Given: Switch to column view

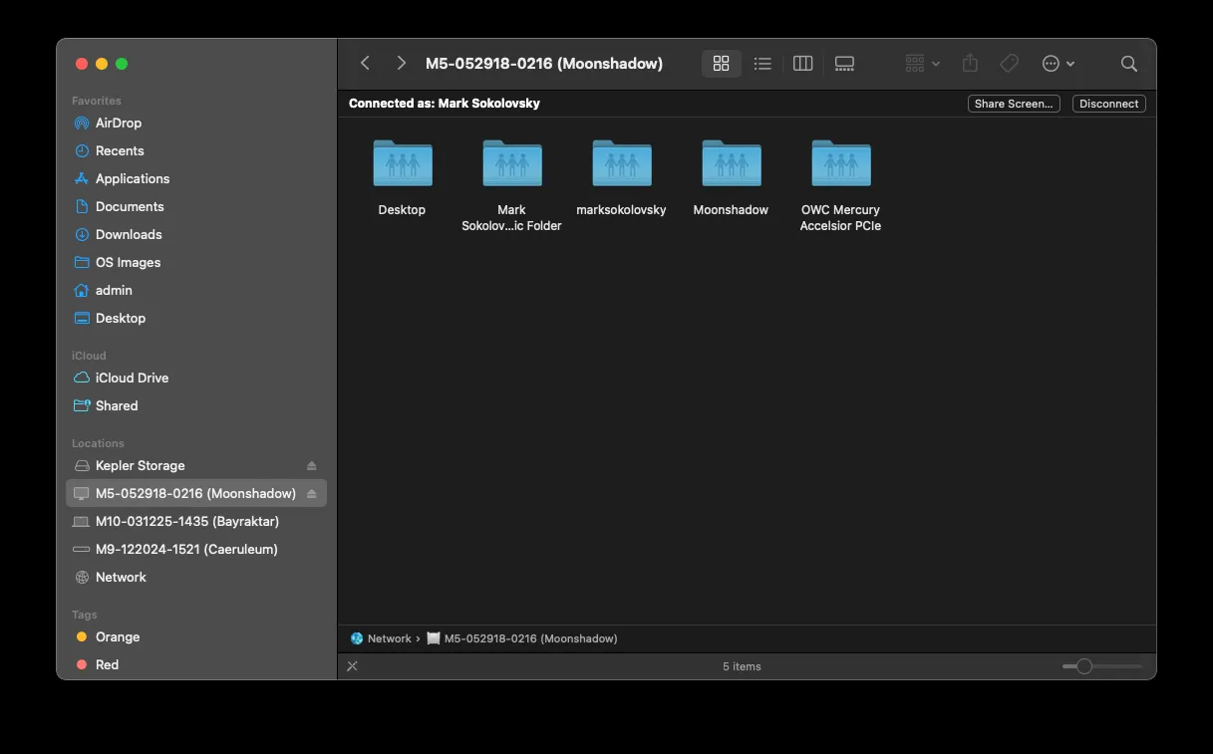Looking at the screenshot, I should pos(802,63).
